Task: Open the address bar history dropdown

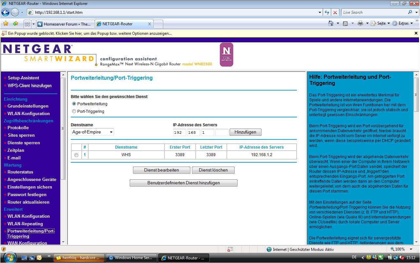Action: pos(320,12)
